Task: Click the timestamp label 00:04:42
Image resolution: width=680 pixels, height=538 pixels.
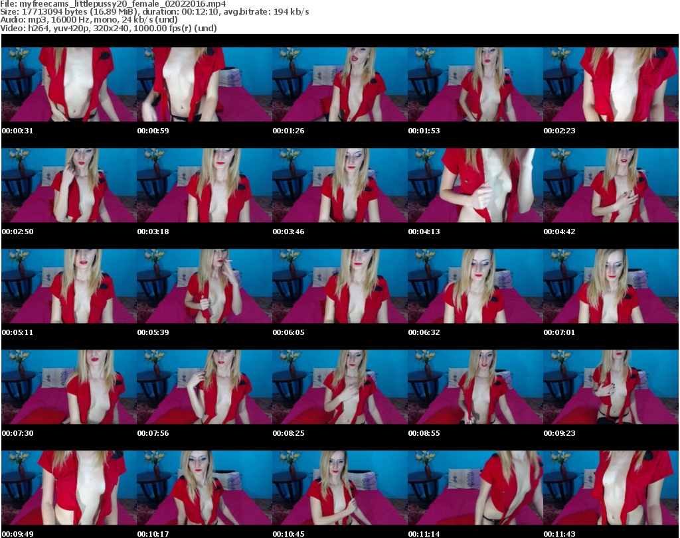Action: point(559,232)
